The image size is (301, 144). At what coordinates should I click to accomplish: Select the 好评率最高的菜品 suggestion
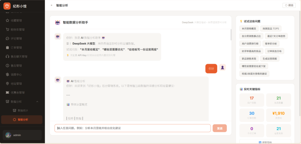pyautogui.click(x=251, y=51)
